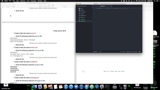Click the update.sh filename in status bar
This screenshot has width=160, height=90.
tap(95, 52)
